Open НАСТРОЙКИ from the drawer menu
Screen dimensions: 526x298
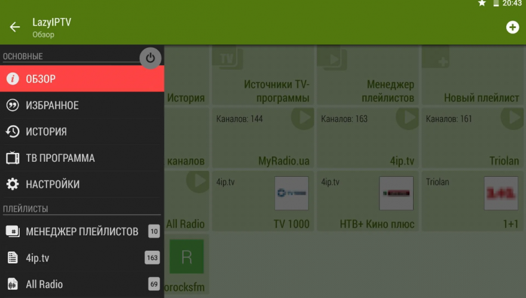(82, 184)
